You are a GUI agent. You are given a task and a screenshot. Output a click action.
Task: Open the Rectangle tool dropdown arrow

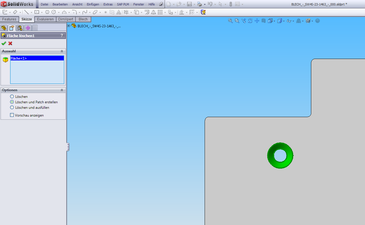pos(42,12)
